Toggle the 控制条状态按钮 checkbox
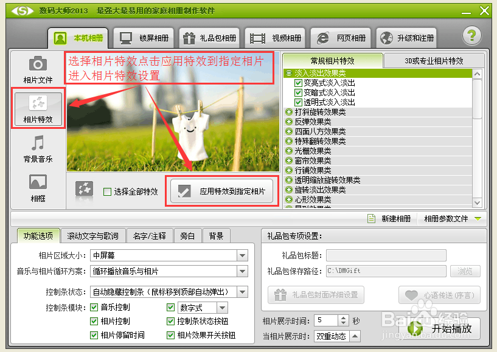The image size is (497, 352). [x=170, y=321]
